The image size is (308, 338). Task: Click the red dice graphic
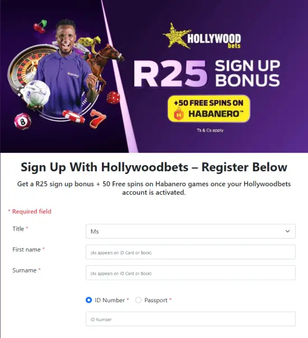coord(113,97)
